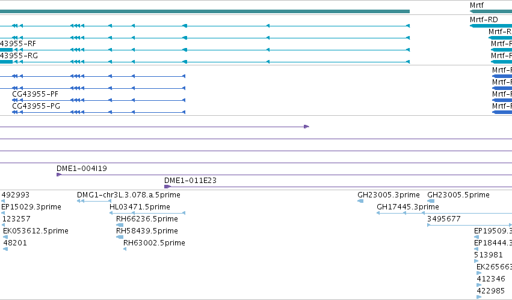Viewport: 512px width, 300px height.
Task: Select the Mrtf-RD transcript label
Action: pyautogui.click(x=484, y=20)
